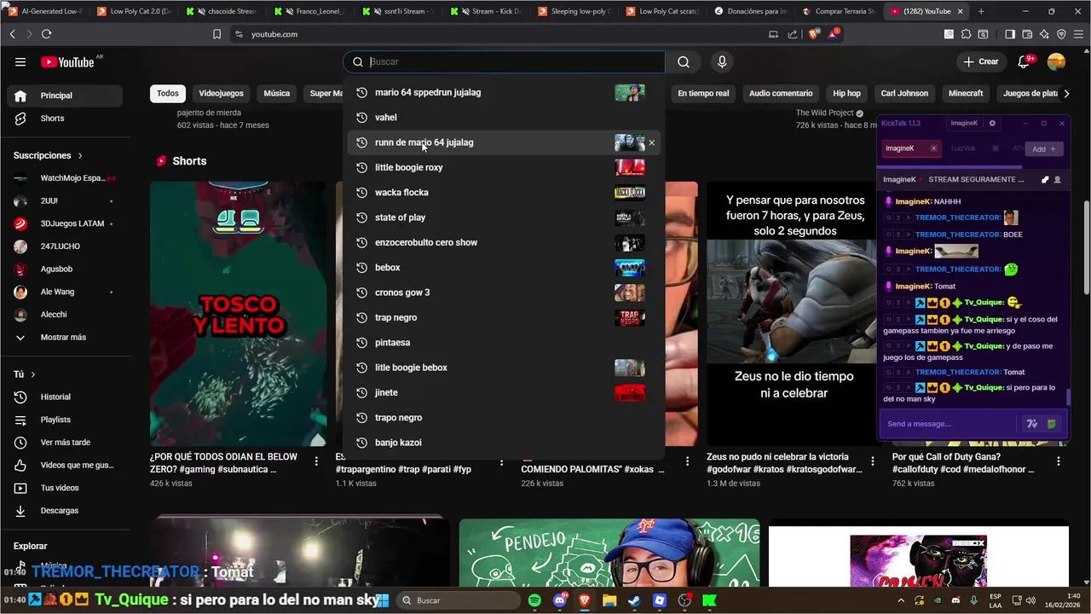1091x614 pixels.
Task: Open YouTube notifications bell
Action: coord(1025,61)
